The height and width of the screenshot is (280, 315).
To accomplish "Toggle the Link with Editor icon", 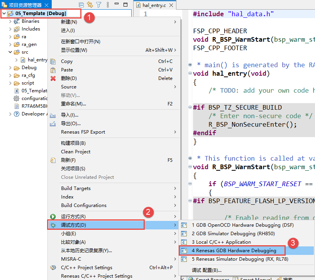I will click(x=90, y=4).
